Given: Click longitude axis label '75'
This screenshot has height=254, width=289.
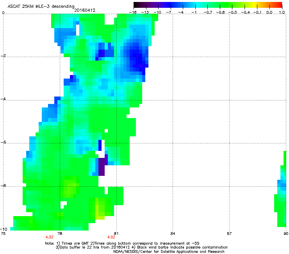Looking at the screenshot, I should (x=3, y=234).
